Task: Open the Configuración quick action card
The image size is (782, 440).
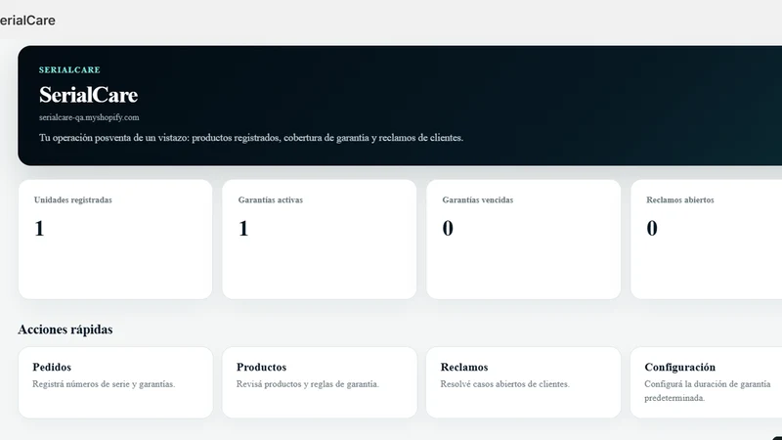Action: tap(706, 382)
